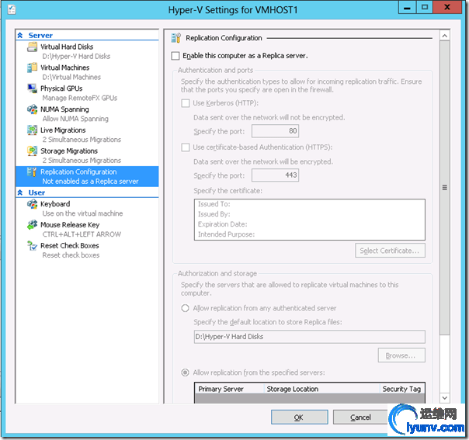
Task: Click the Security Tag column header
Action: click(x=402, y=389)
